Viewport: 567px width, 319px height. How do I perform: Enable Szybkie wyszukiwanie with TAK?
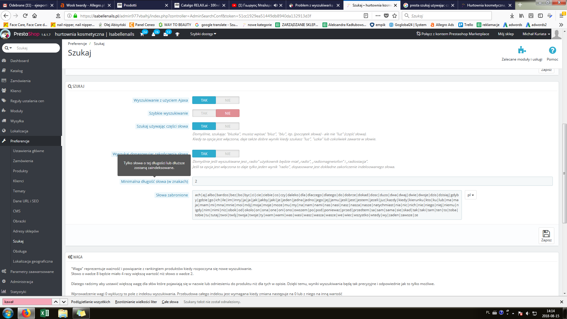[x=204, y=113]
